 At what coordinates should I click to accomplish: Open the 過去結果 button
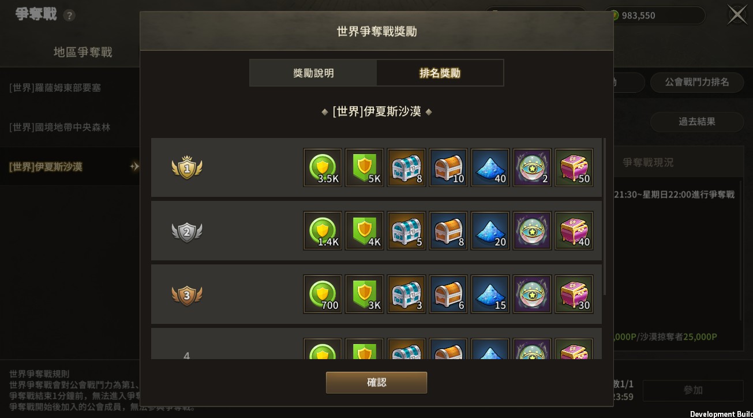pyautogui.click(x=697, y=122)
